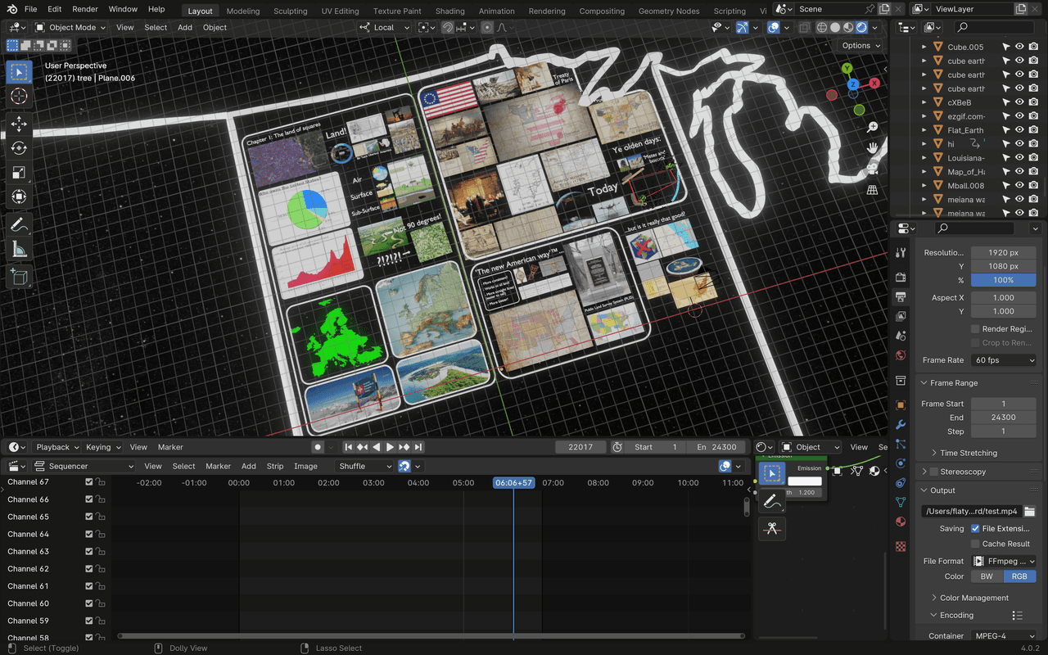Activate the 3D Cursor tool
1048x655 pixels.
(18, 97)
